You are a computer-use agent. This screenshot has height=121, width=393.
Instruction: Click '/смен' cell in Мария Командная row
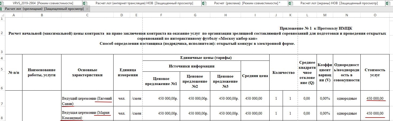(x=136, y=114)
